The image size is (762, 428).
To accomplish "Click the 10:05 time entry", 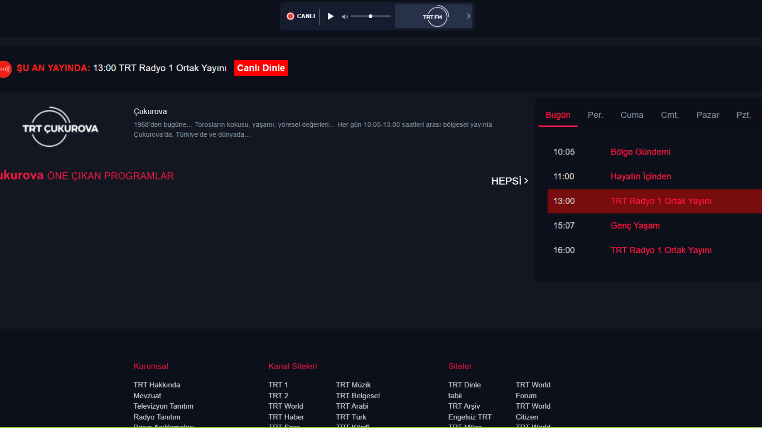I will [564, 152].
